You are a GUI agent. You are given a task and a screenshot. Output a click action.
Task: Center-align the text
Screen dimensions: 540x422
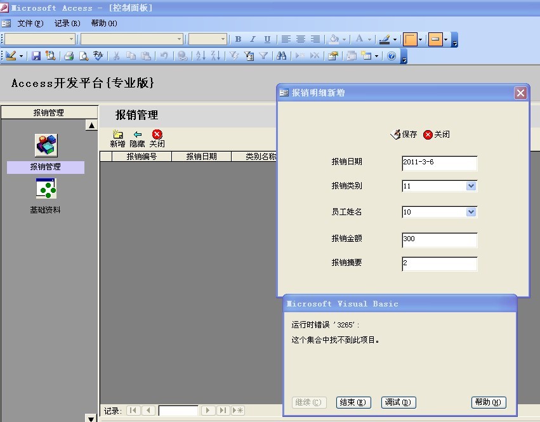pyautogui.click(x=301, y=39)
